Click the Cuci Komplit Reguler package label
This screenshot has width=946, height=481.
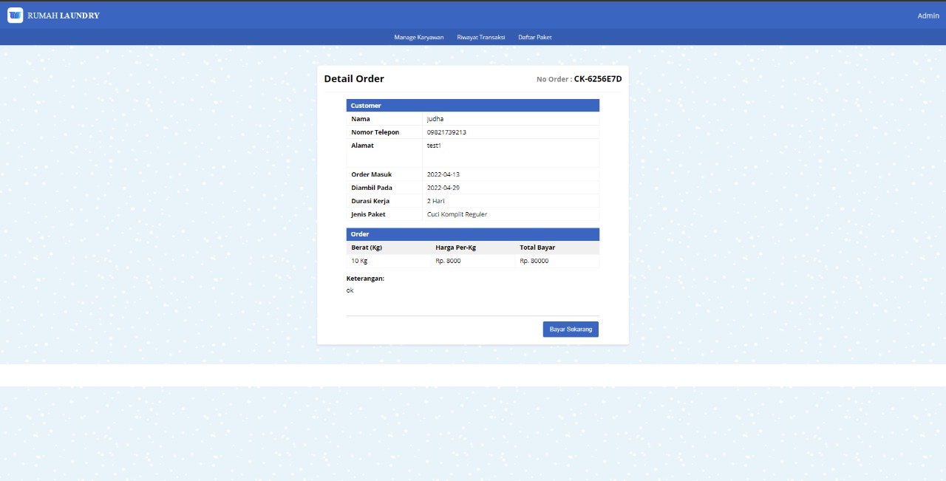click(x=456, y=214)
